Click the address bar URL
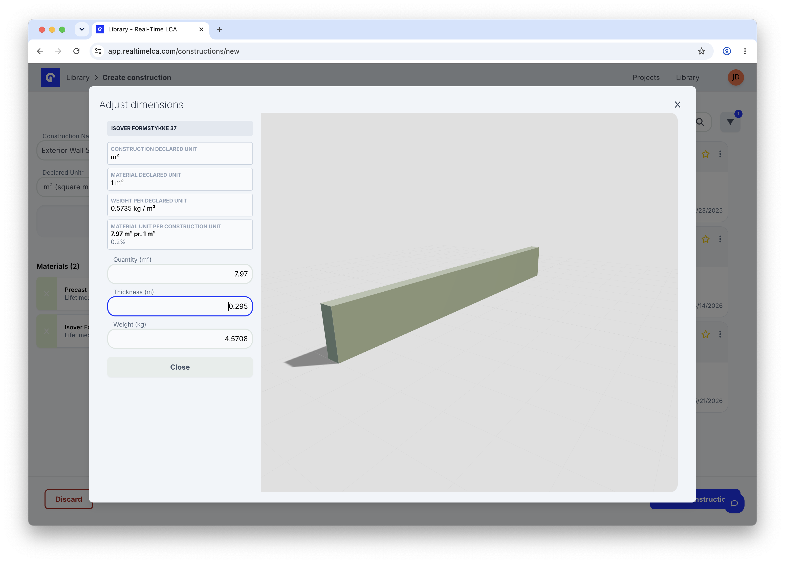 pos(174,51)
